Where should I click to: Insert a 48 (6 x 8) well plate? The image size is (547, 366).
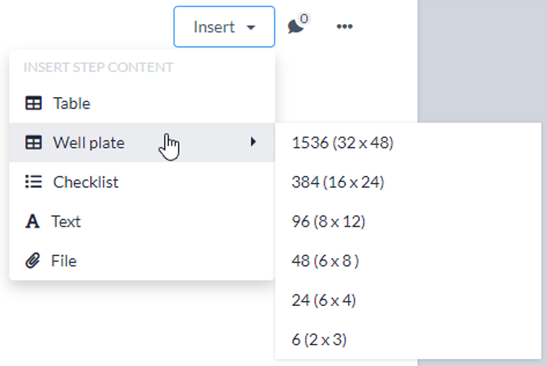click(325, 261)
